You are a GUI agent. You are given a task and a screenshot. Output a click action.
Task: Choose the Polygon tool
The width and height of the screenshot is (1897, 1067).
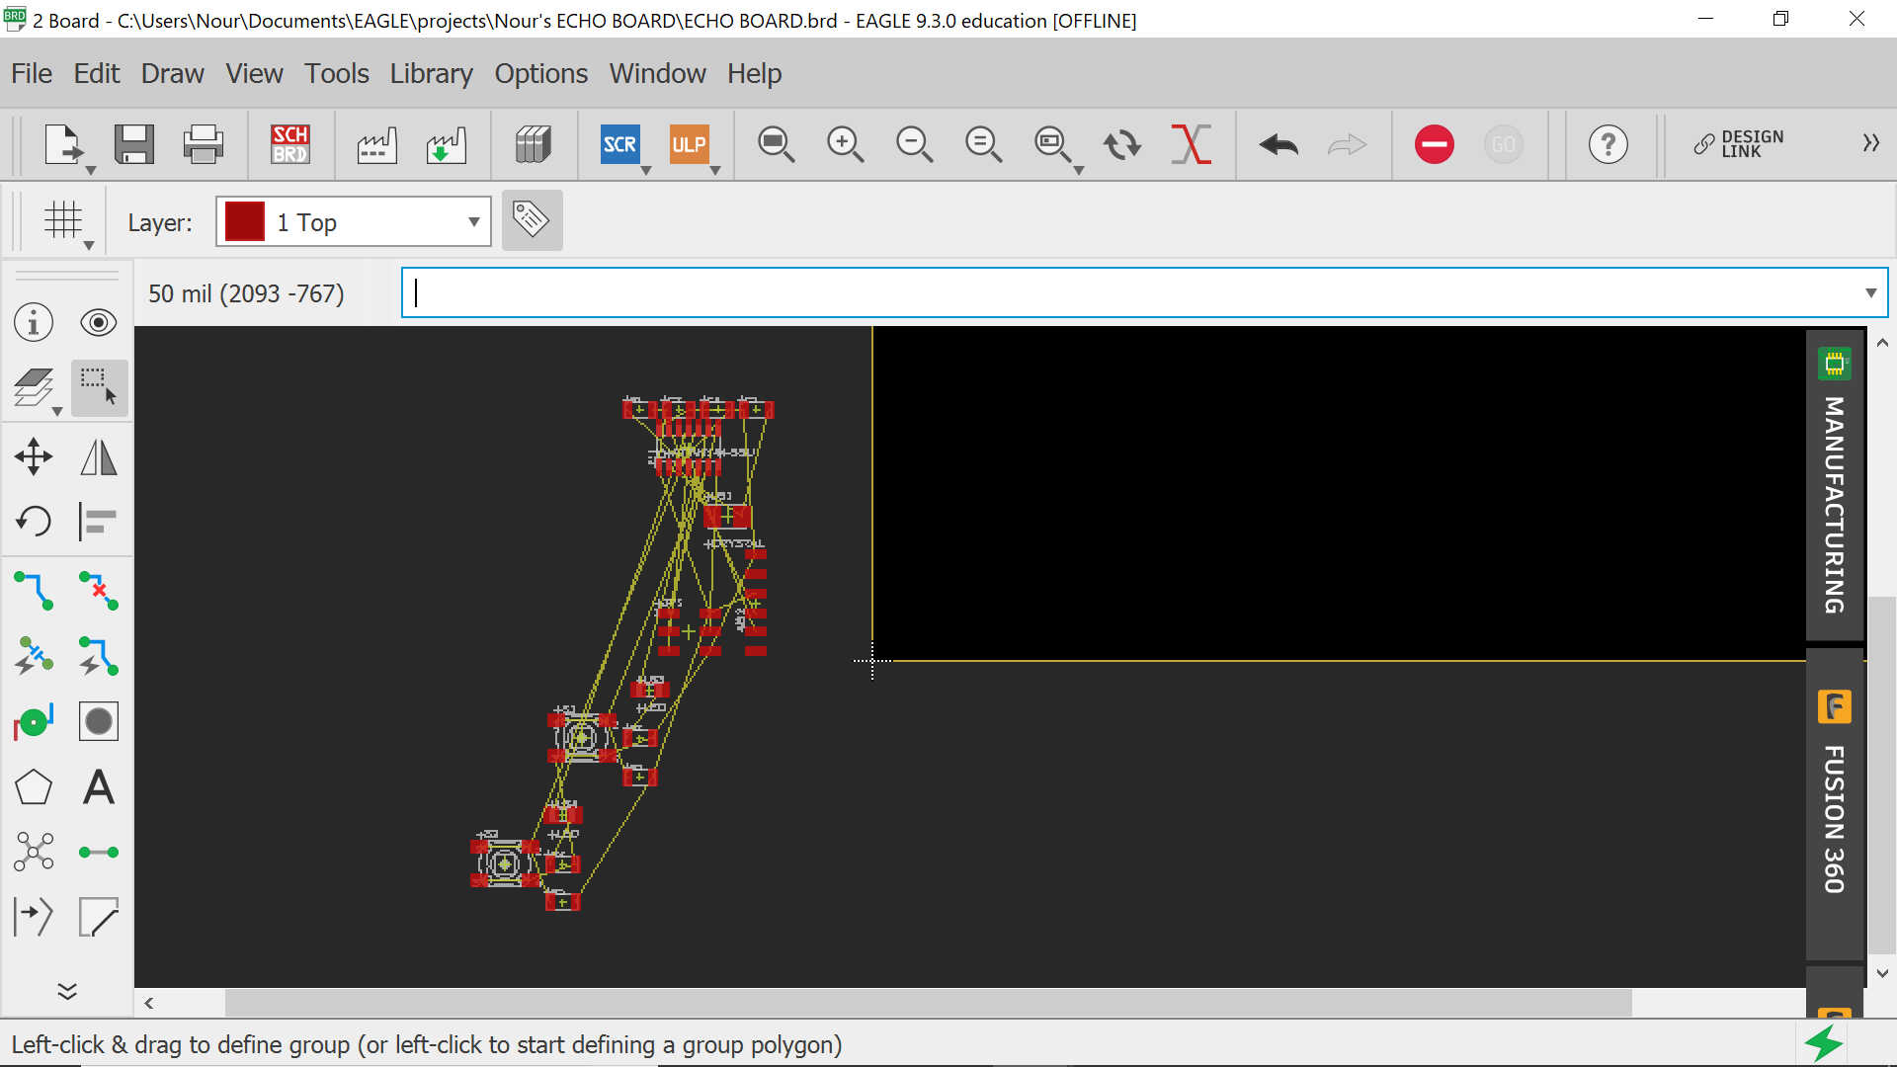pos(34,787)
